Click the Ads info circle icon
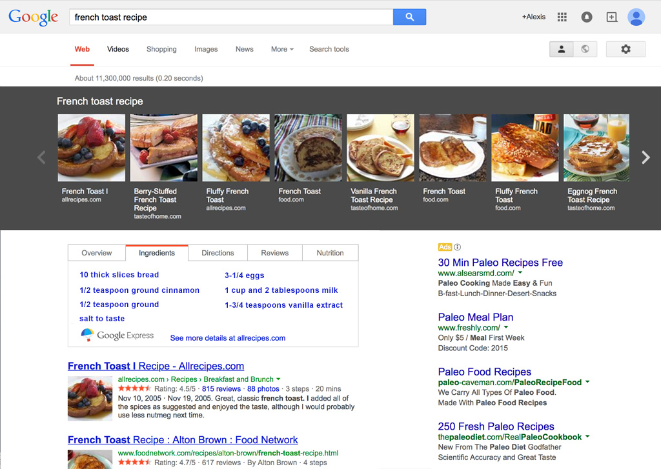The width and height of the screenshot is (661, 469). click(x=458, y=247)
